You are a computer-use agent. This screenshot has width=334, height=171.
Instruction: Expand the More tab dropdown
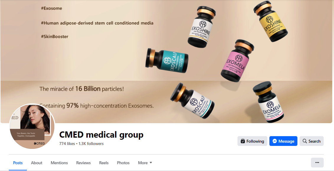pos(145,163)
